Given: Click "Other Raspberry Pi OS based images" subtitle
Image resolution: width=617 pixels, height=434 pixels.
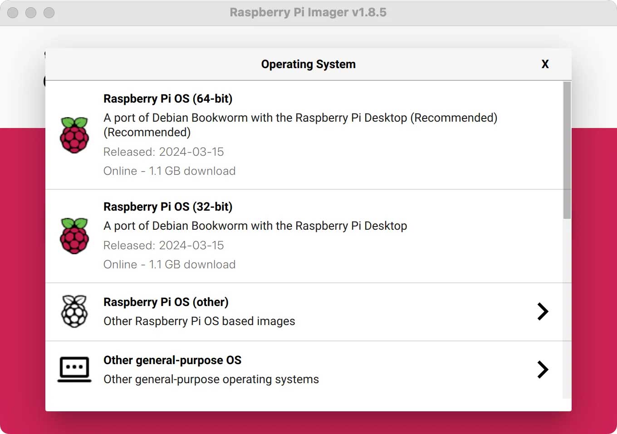Looking at the screenshot, I should [199, 321].
